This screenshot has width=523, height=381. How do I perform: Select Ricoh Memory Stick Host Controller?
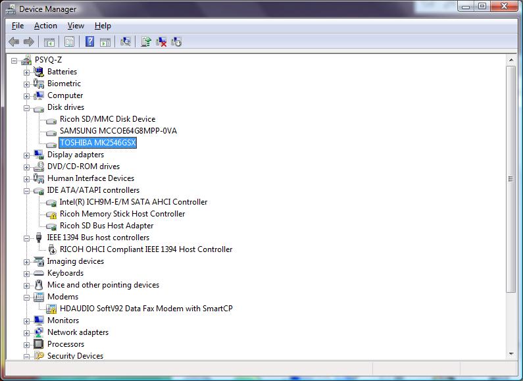click(x=122, y=214)
